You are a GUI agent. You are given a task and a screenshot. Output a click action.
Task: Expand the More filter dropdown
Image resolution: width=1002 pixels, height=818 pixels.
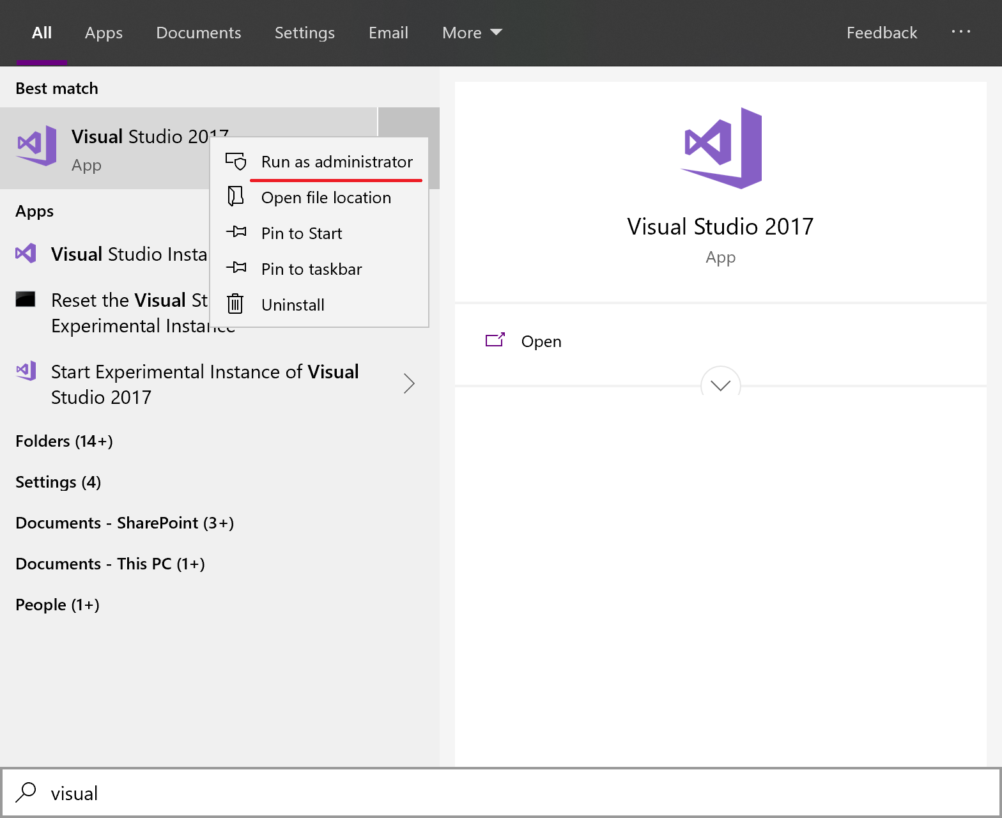point(472,33)
